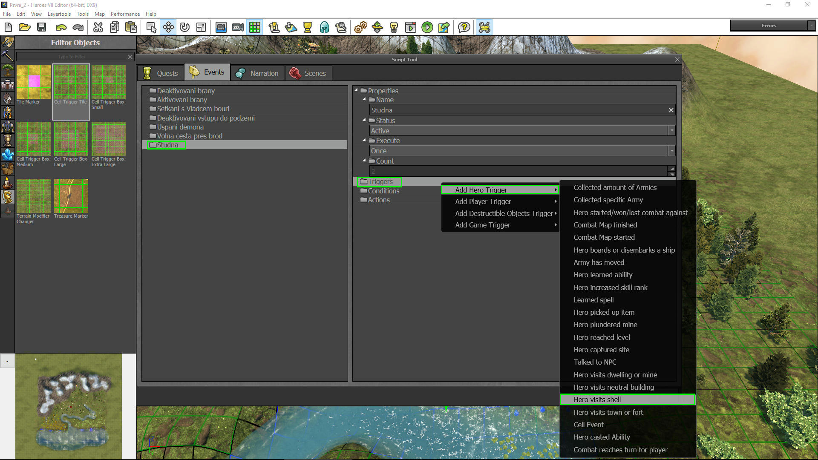Viewport: 818px width, 460px height.
Task: Collapse the Status property node
Action: pos(364,120)
